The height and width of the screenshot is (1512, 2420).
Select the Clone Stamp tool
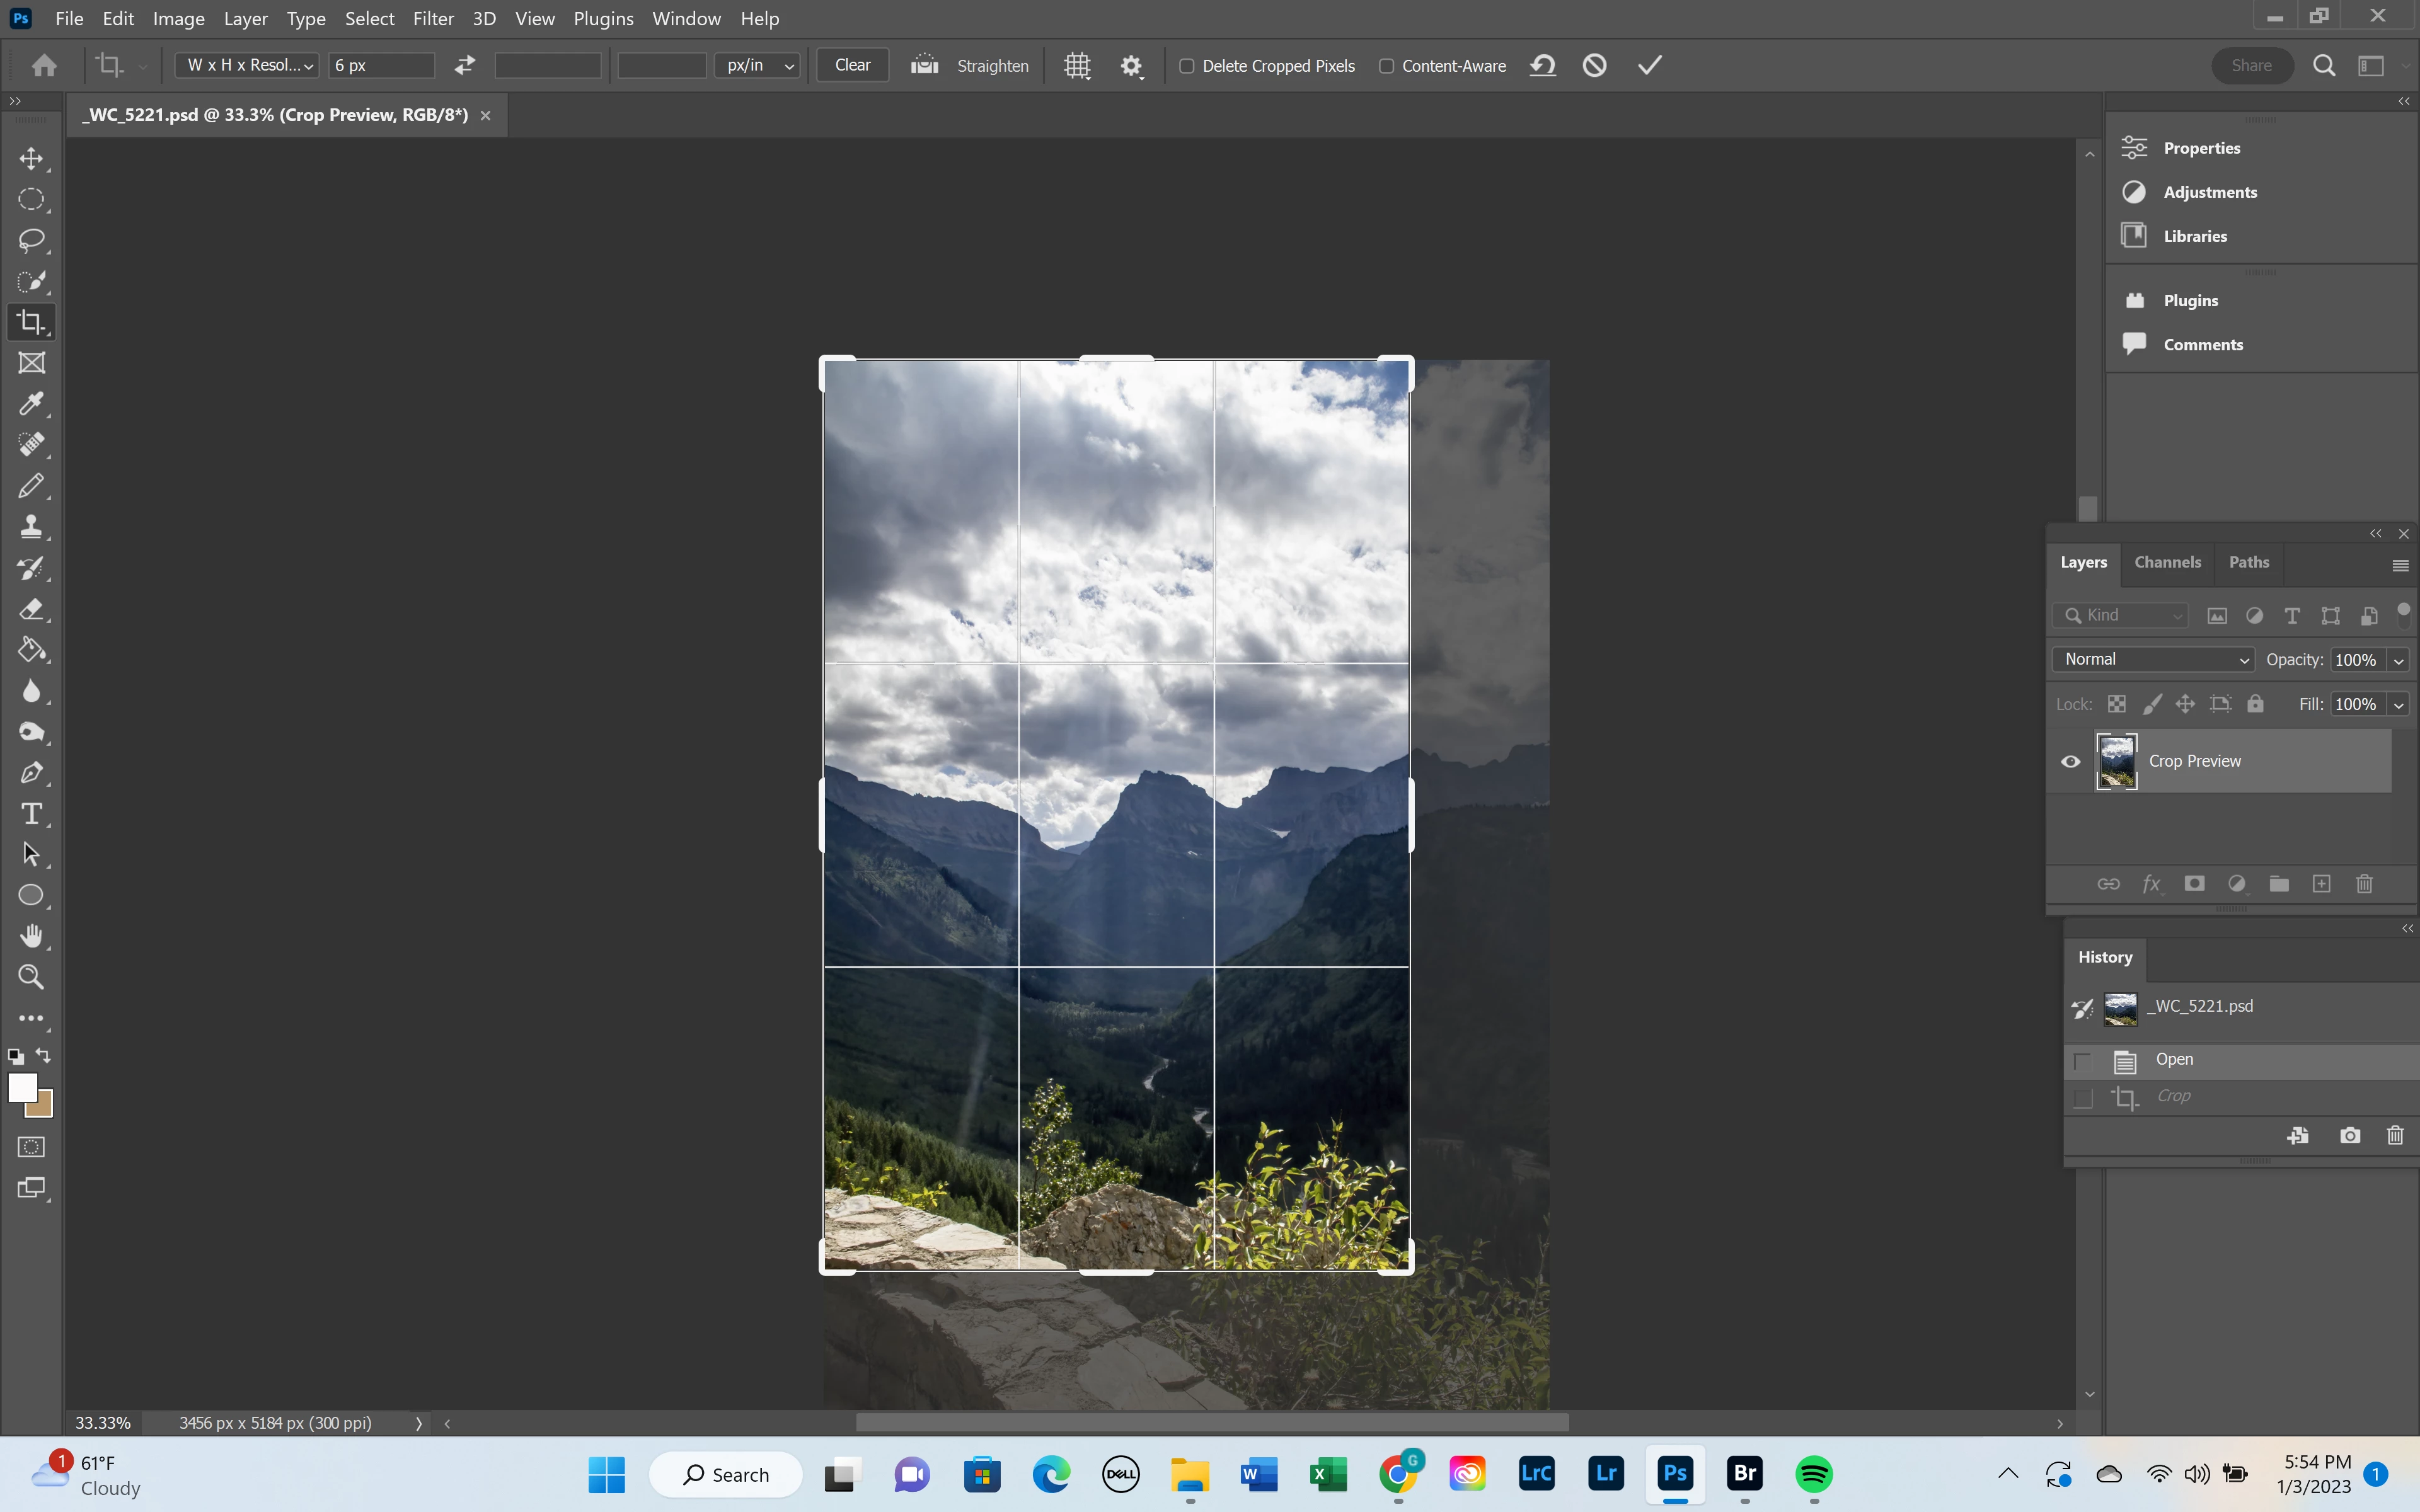[x=31, y=527]
